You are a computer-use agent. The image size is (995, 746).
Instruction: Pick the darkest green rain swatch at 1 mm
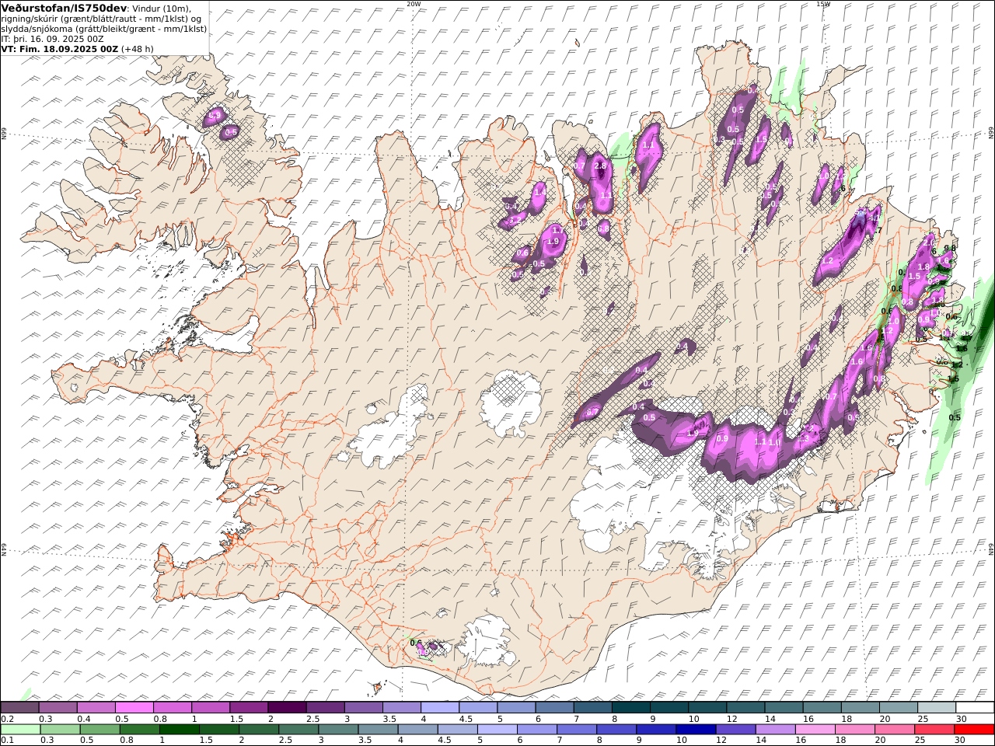180,729
